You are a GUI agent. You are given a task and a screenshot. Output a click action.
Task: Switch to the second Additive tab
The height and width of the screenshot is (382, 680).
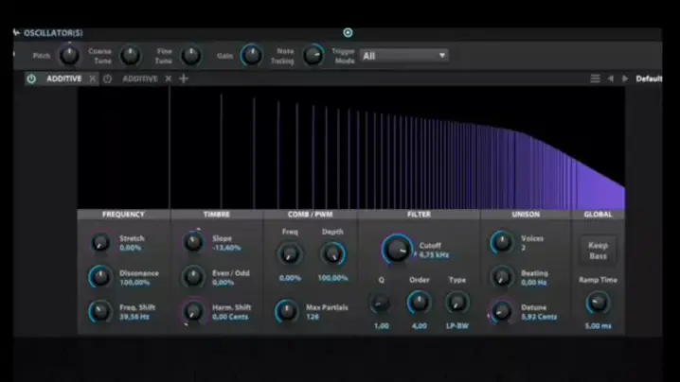point(139,78)
